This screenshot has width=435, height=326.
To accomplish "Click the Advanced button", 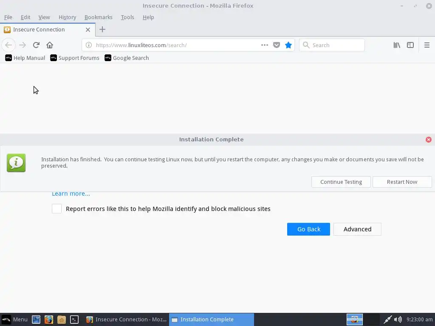I will (x=357, y=229).
